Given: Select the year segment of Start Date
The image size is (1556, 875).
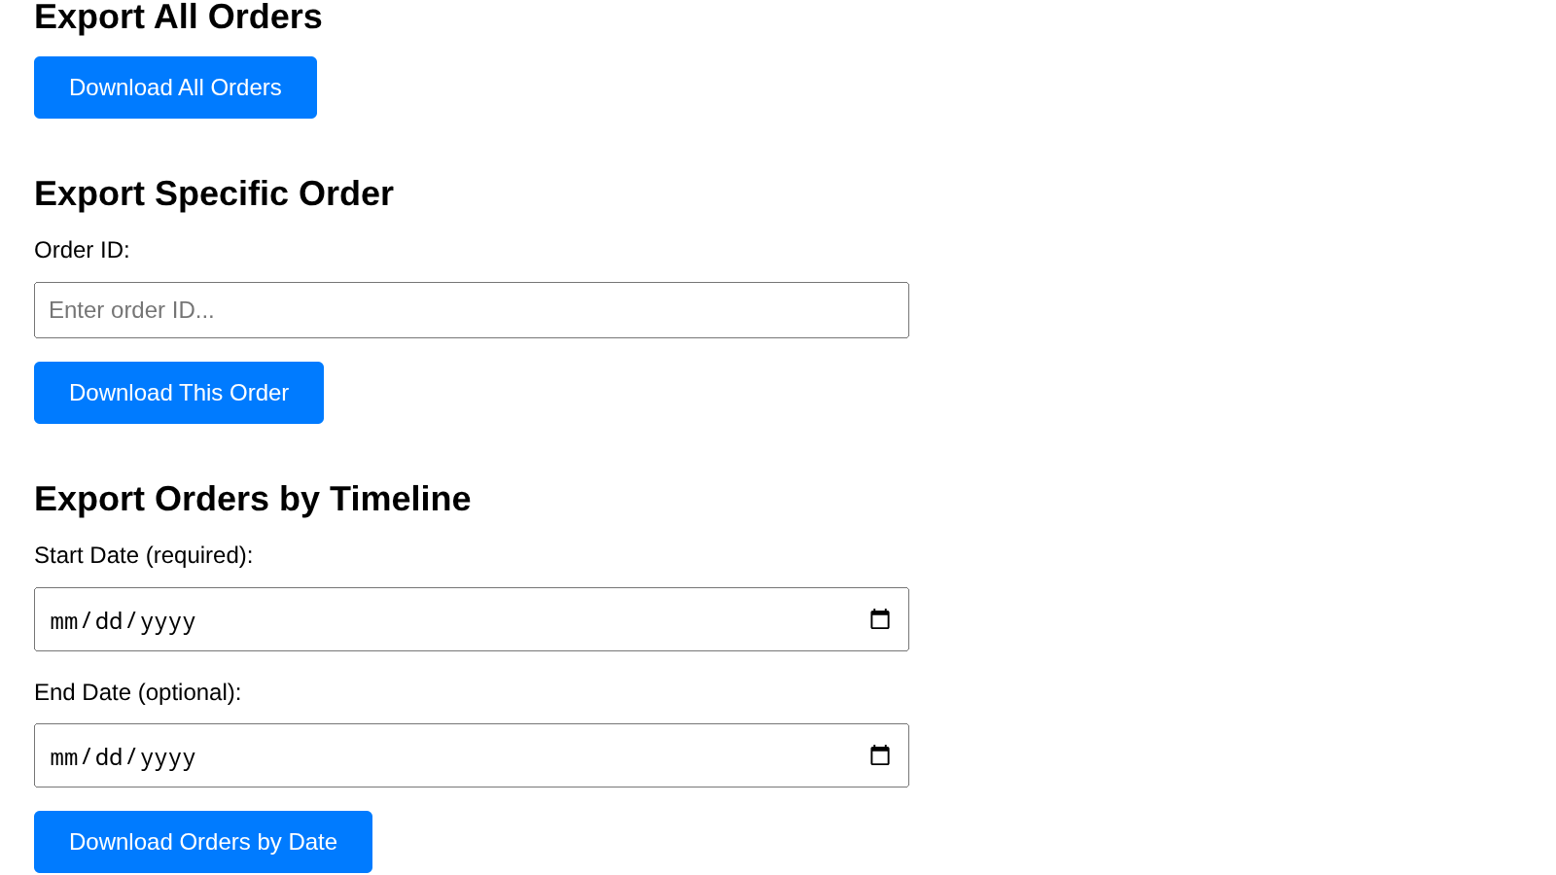Looking at the screenshot, I should click(167, 621).
